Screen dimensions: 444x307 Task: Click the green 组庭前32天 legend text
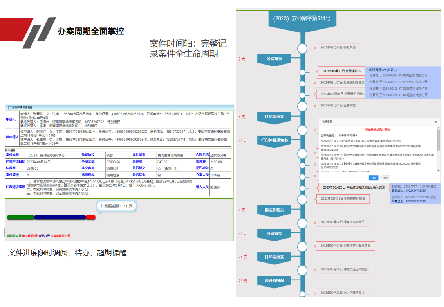14,236
